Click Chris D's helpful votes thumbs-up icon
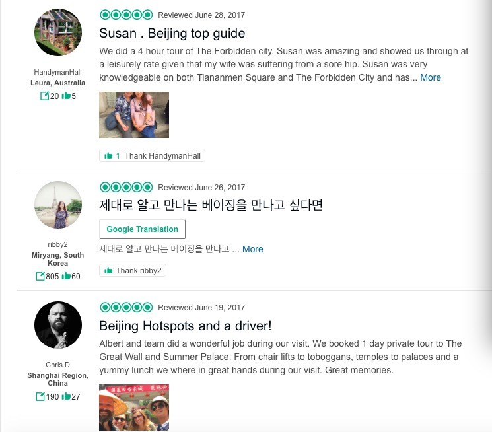This screenshot has height=432, width=492. point(66,397)
